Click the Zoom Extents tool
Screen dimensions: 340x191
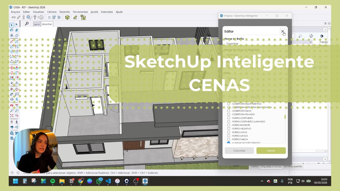pyautogui.click(x=12, y=116)
